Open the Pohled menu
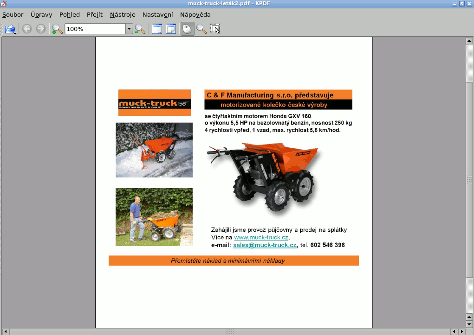Viewport: 474px width, 335px height. (70, 14)
